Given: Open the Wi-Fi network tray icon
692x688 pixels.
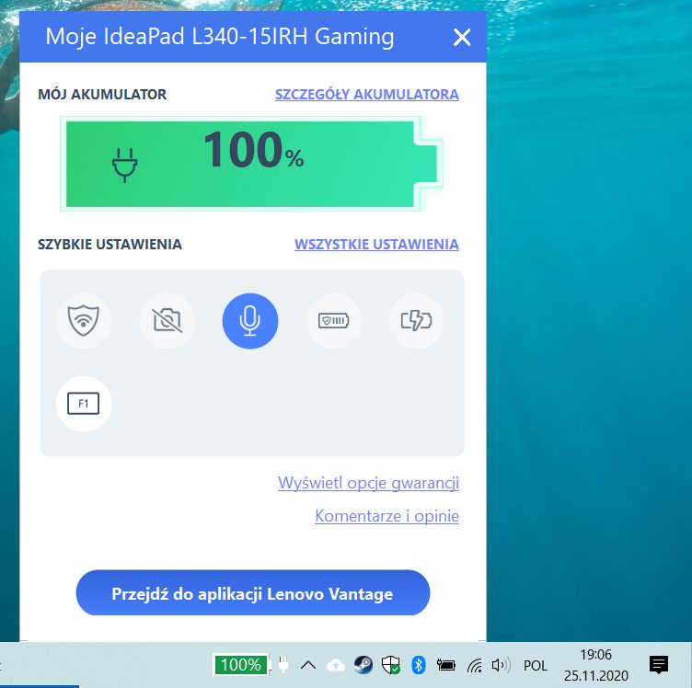Looking at the screenshot, I should tap(475, 665).
